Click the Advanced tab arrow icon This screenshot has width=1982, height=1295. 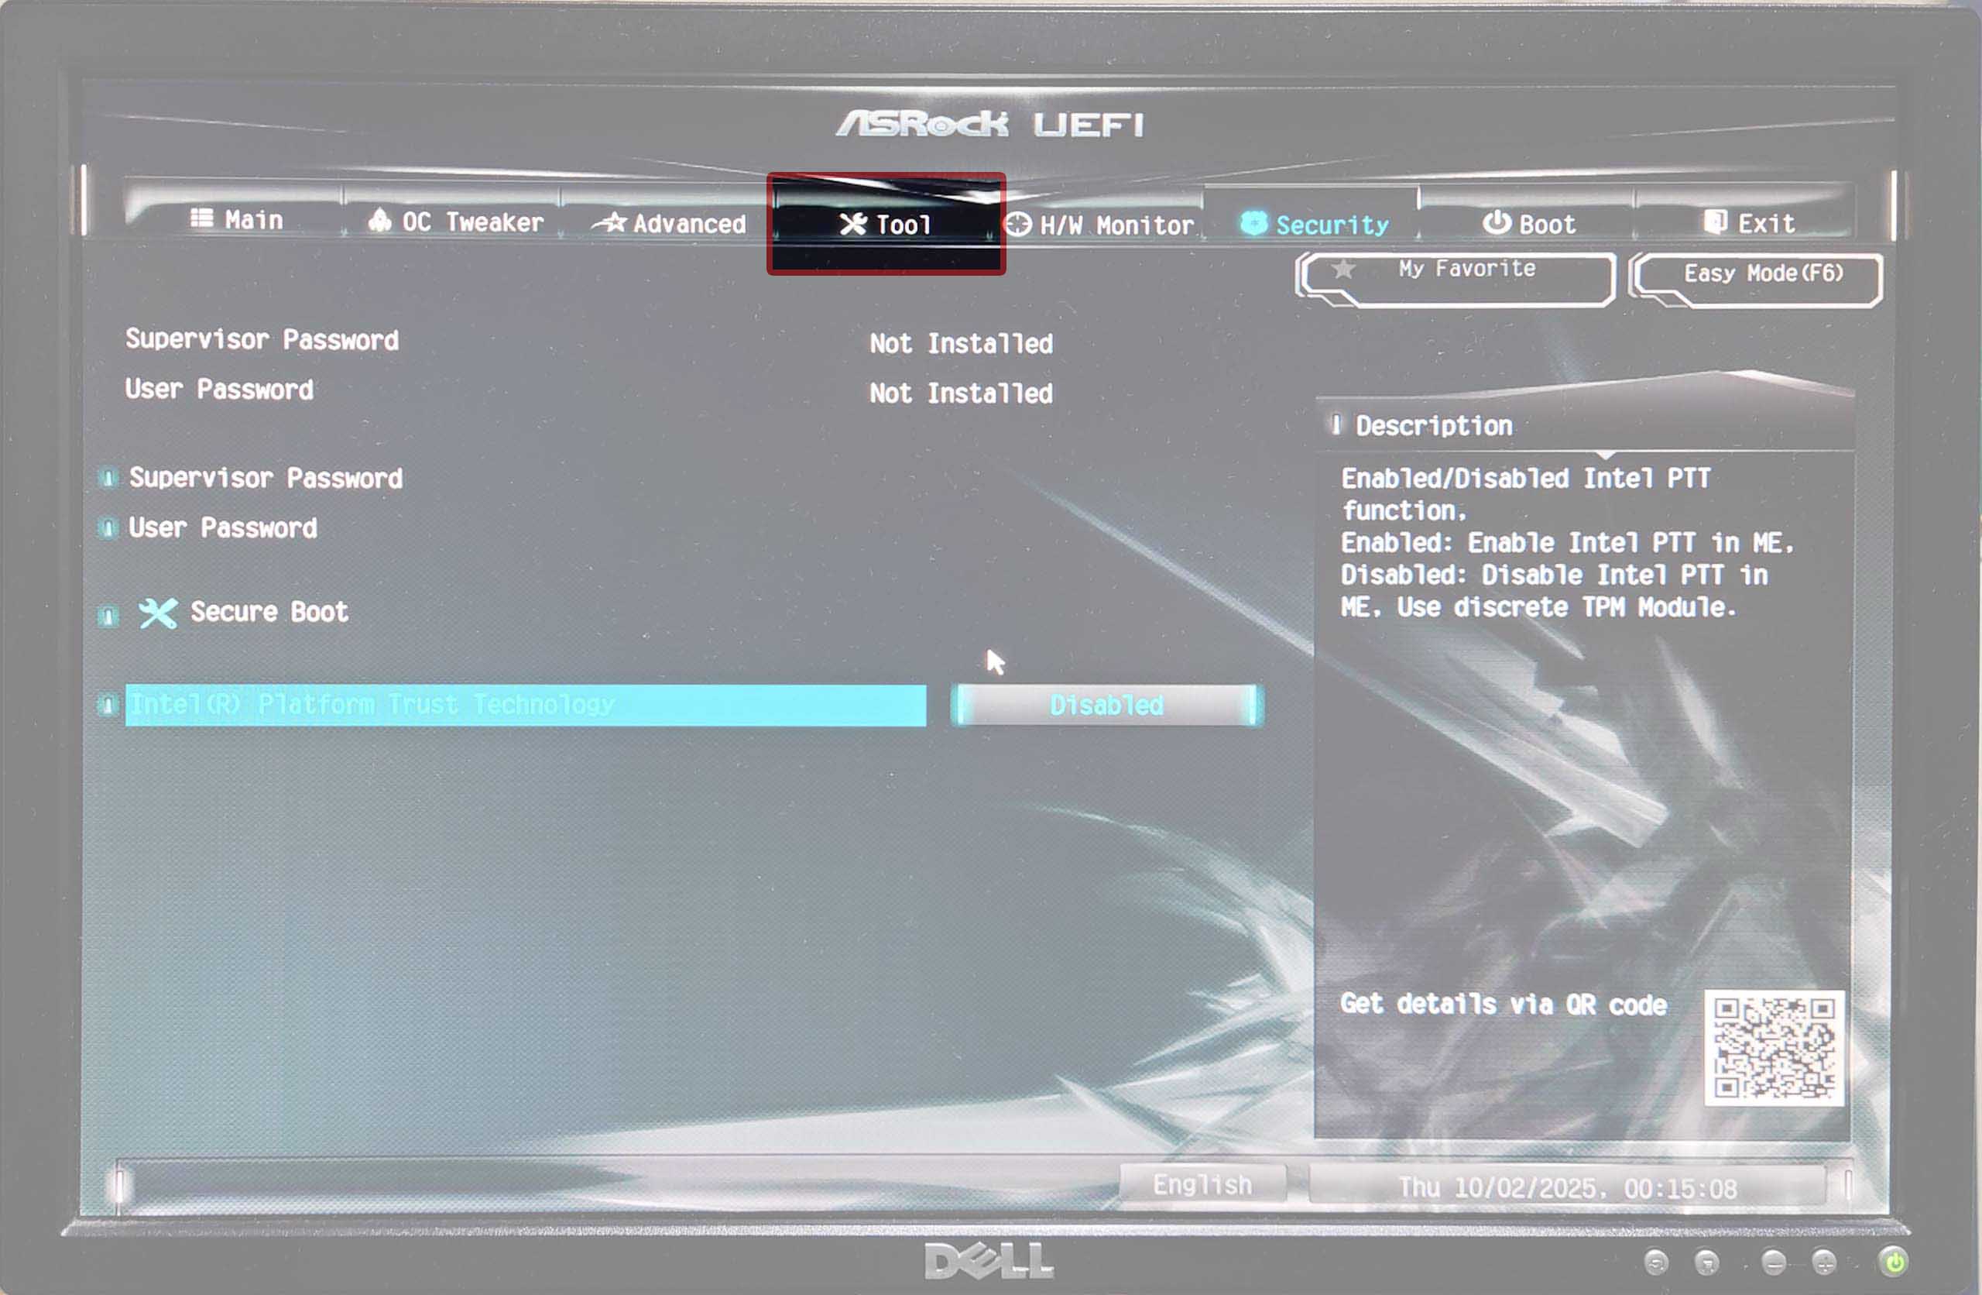pyautogui.click(x=610, y=223)
